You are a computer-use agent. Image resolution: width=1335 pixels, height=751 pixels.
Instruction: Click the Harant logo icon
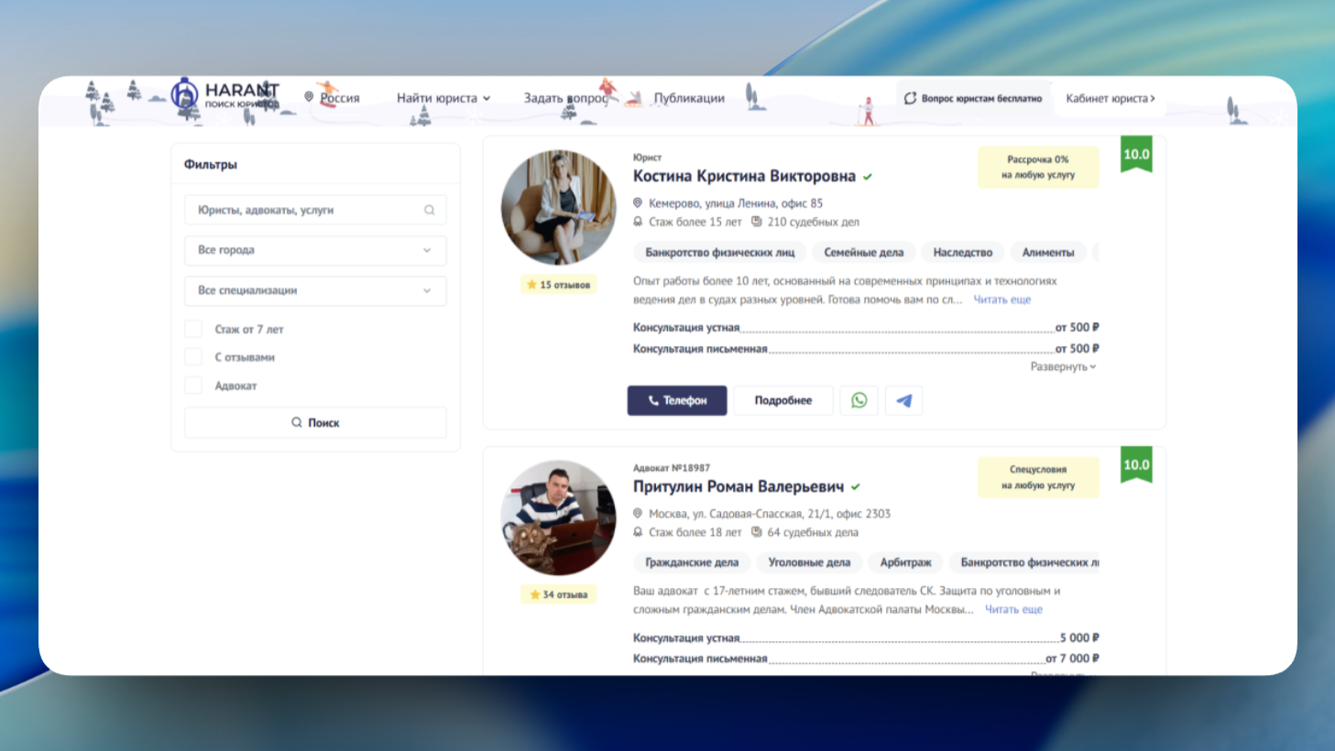pyautogui.click(x=184, y=93)
